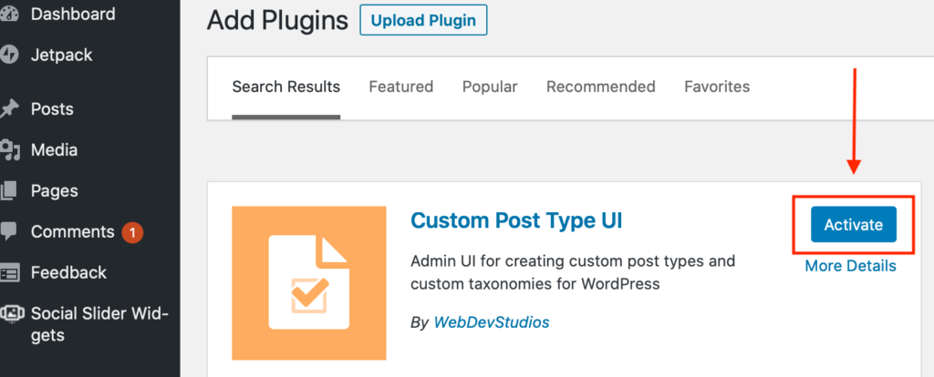Click the Media camera-note icon
Image resolution: width=934 pixels, height=377 pixels.
(x=8, y=150)
